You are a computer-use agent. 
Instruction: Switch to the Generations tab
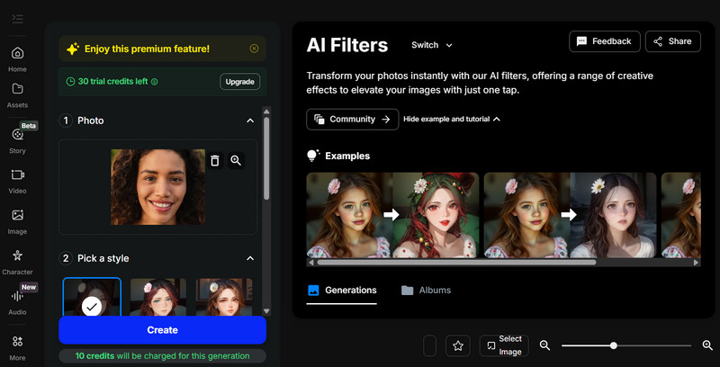point(342,290)
